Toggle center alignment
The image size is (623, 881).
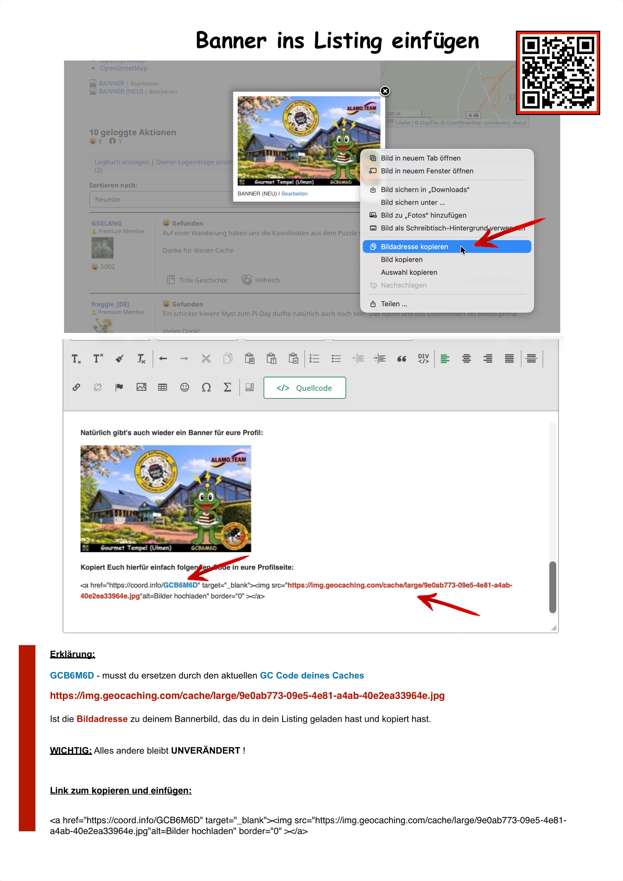coord(466,359)
